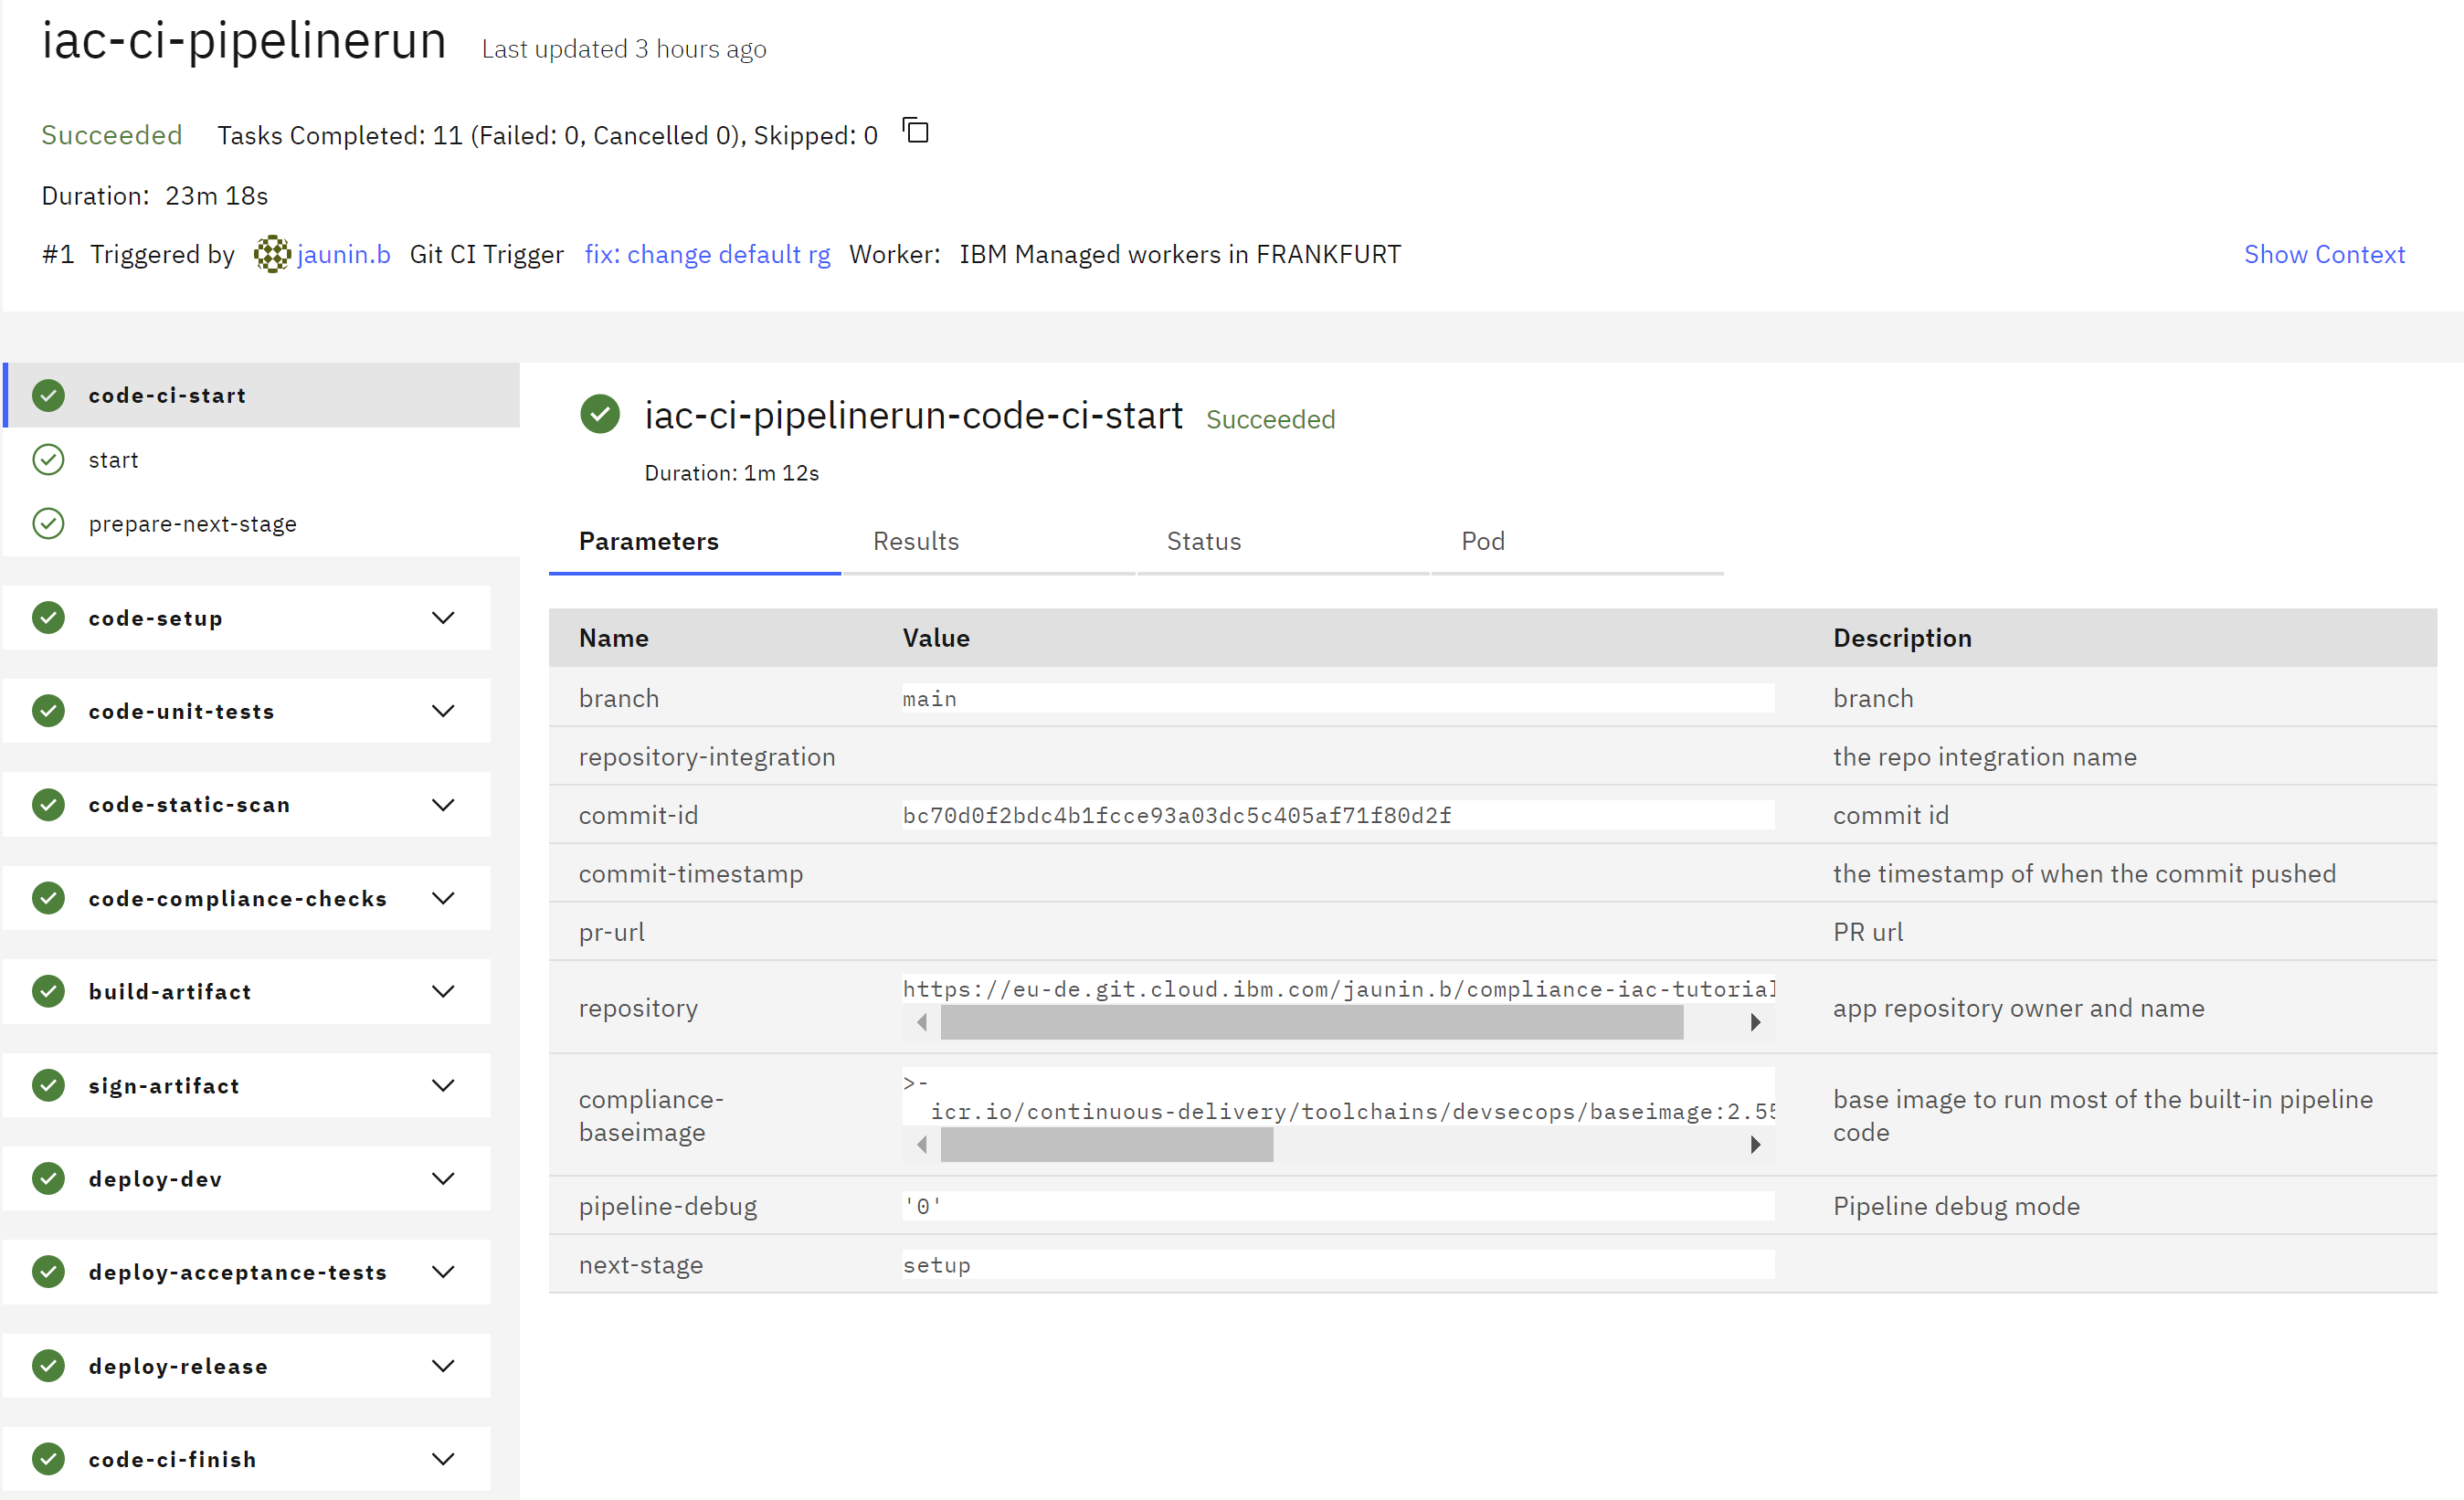Image resolution: width=2464 pixels, height=1500 pixels.
Task: Expand the code-setup stage
Action: (444, 617)
